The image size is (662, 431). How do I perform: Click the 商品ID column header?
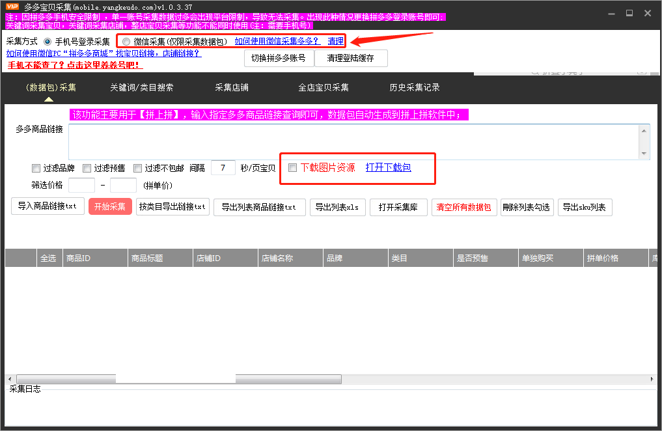point(95,258)
